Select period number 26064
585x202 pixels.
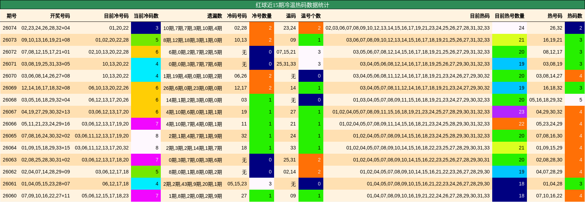click(x=10, y=148)
